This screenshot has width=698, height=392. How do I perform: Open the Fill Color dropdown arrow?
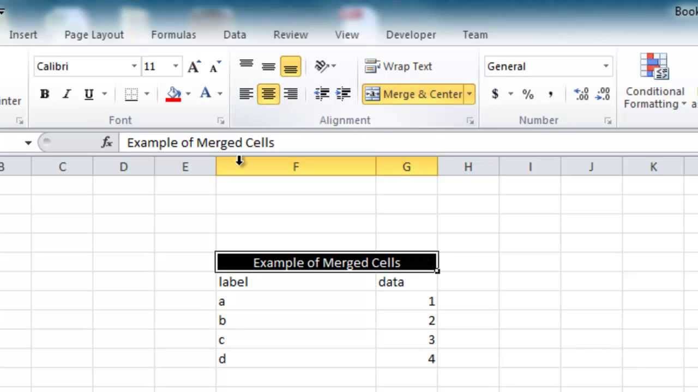coord(188,94)
